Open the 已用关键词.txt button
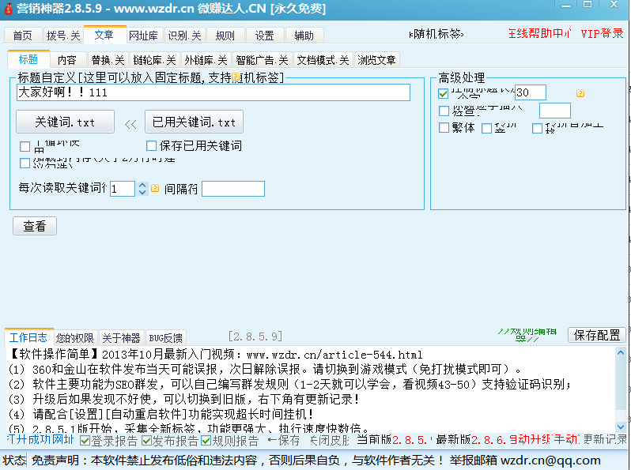This screenshot has width=631, height=470. pos(194,122)
